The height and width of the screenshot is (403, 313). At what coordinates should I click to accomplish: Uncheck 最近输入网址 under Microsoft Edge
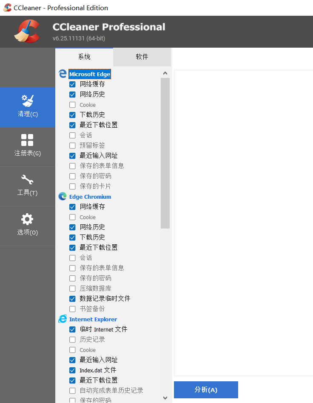pos(72,156)
